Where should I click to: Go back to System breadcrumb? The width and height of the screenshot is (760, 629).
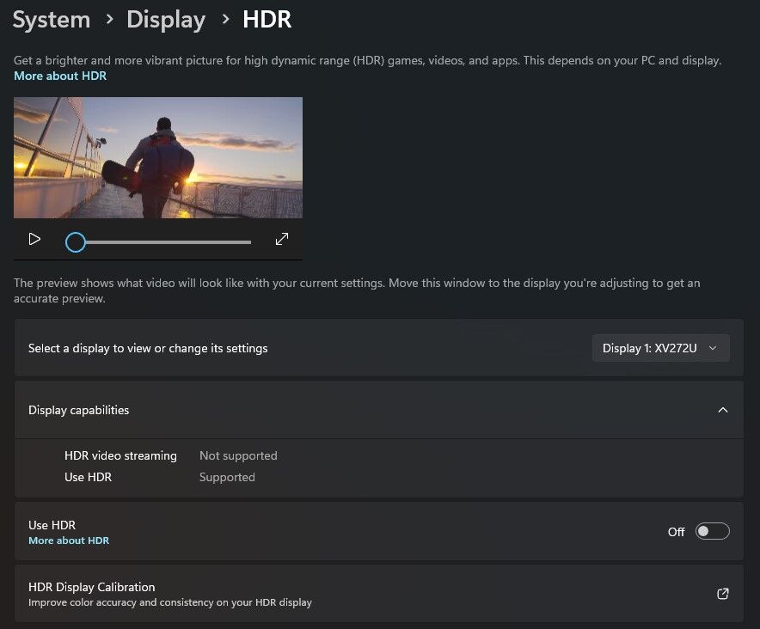coord(52,20)
